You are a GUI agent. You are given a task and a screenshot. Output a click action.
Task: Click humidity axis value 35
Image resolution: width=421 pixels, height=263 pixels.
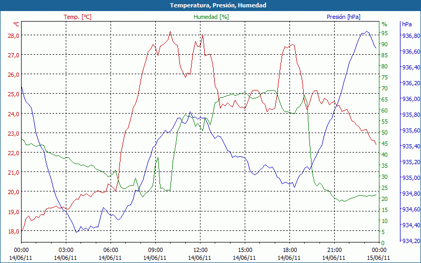pos(385,166)
